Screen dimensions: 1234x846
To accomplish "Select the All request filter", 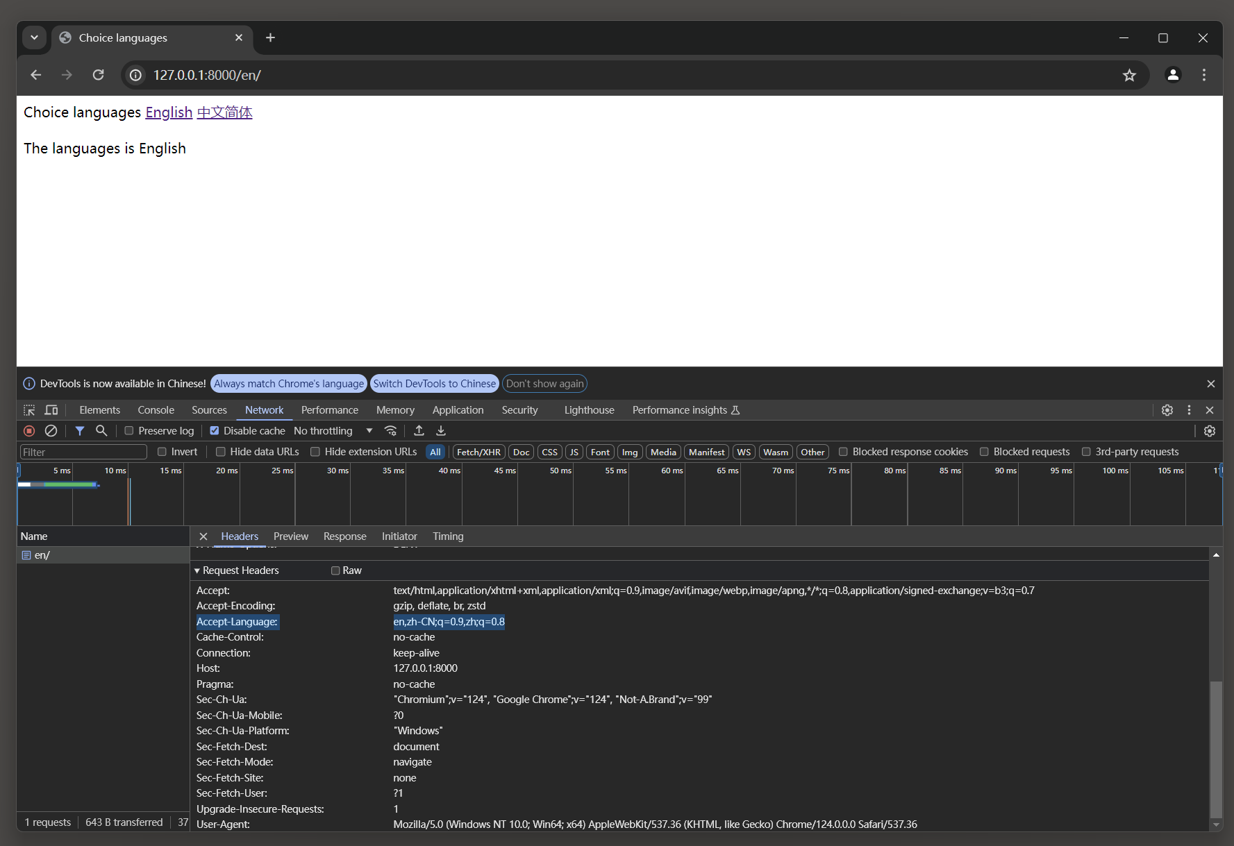I will [x=435, y=452].
